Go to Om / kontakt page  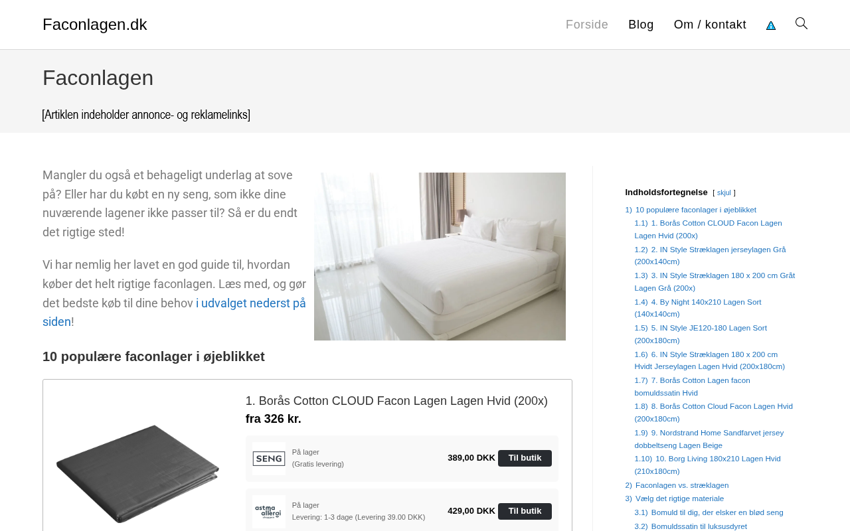click(710, 25)
